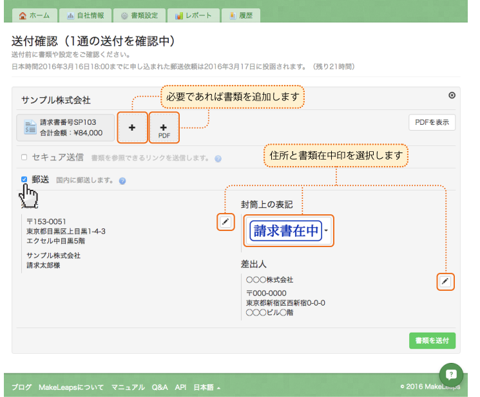480x397 pixels.
Task: Go to the 書類設定 tab
Action: (138, 15)
